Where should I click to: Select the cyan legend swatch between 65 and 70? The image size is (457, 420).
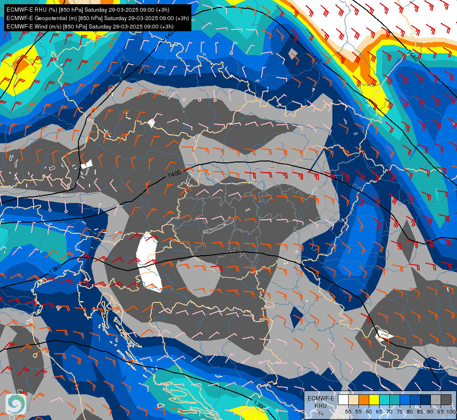(x=385, y=399)
